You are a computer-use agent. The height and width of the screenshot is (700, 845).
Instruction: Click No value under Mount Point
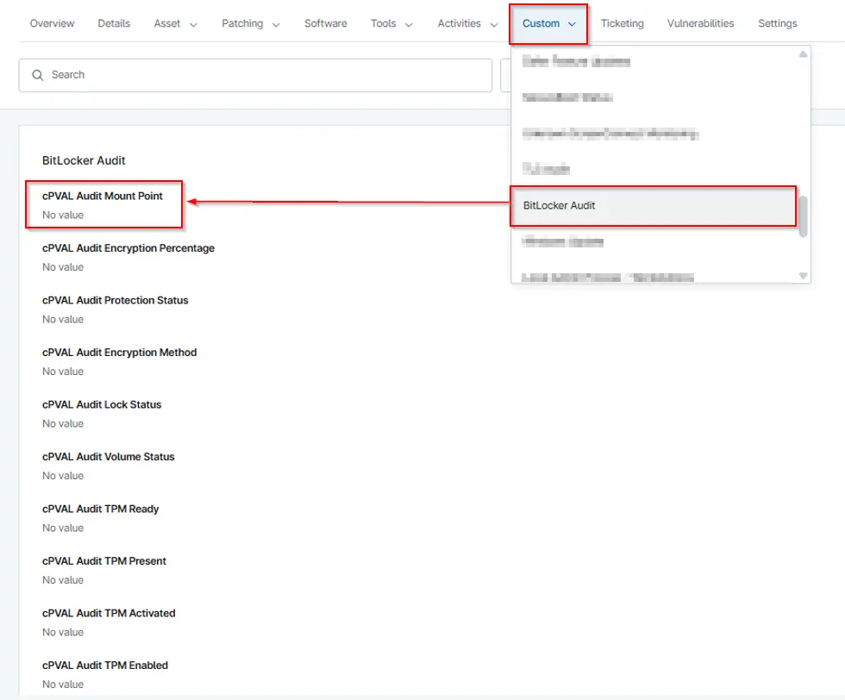(x=63, y=215)
